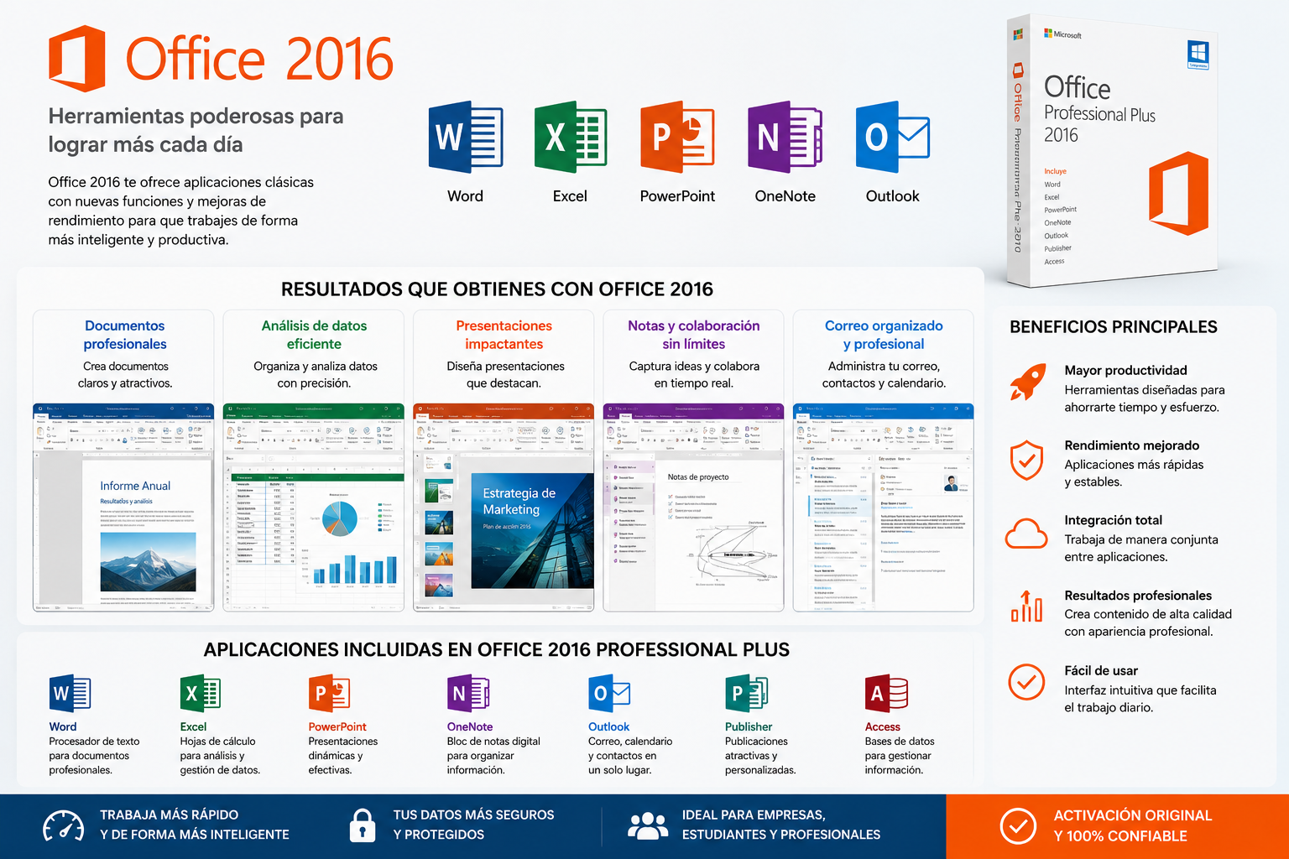The image size is (1289, 859).
Task: Click the TRABAJA MÁS RÁPIDO footer text
Action: tap(195, 825)
